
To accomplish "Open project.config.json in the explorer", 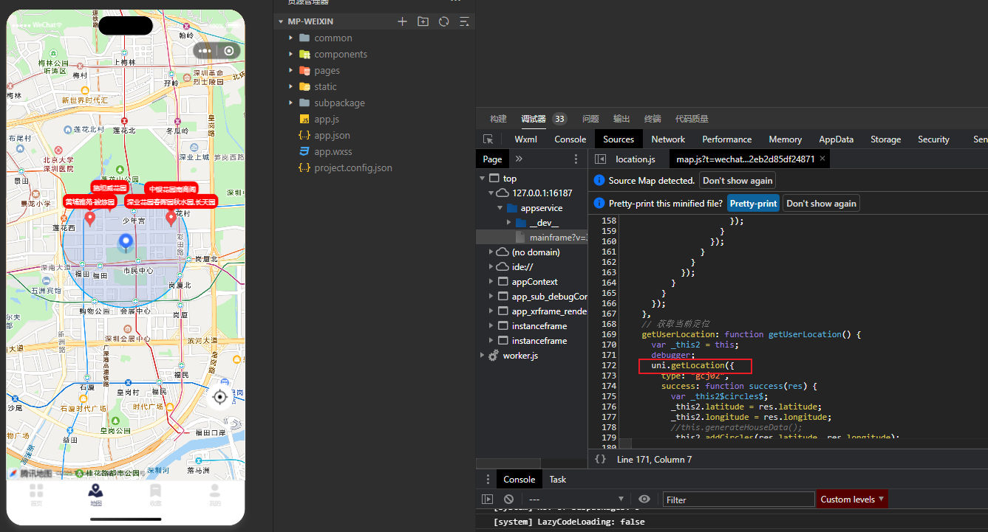I will coord(353,167).
